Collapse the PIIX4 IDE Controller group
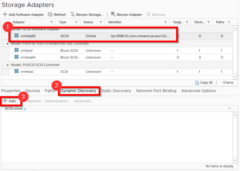 point(7,44)
